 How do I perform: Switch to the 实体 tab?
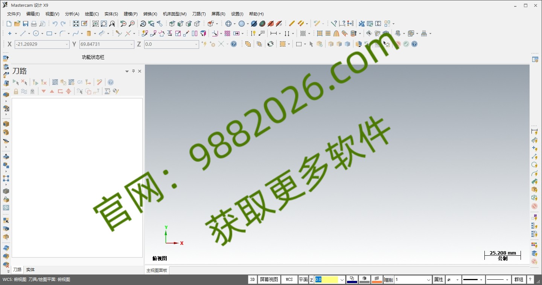coord(30,270)
